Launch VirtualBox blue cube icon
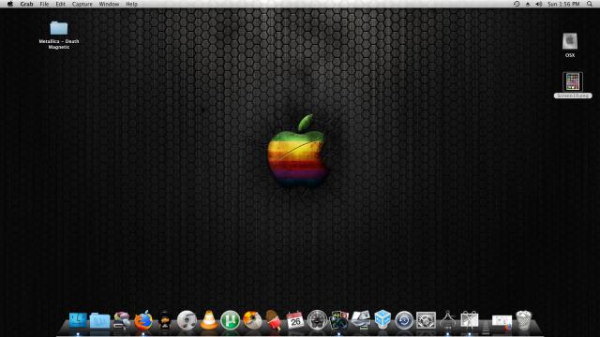Viewport: 600px width, 337px height. [x=382, y=319]
